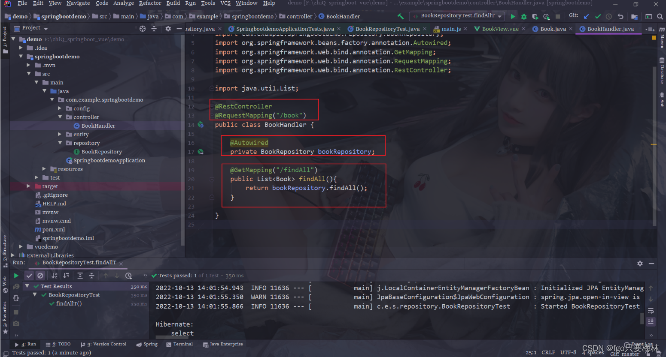Expand all test results
Image resolution: width=666 pixels, height=357 pixels.
(80, 276)
